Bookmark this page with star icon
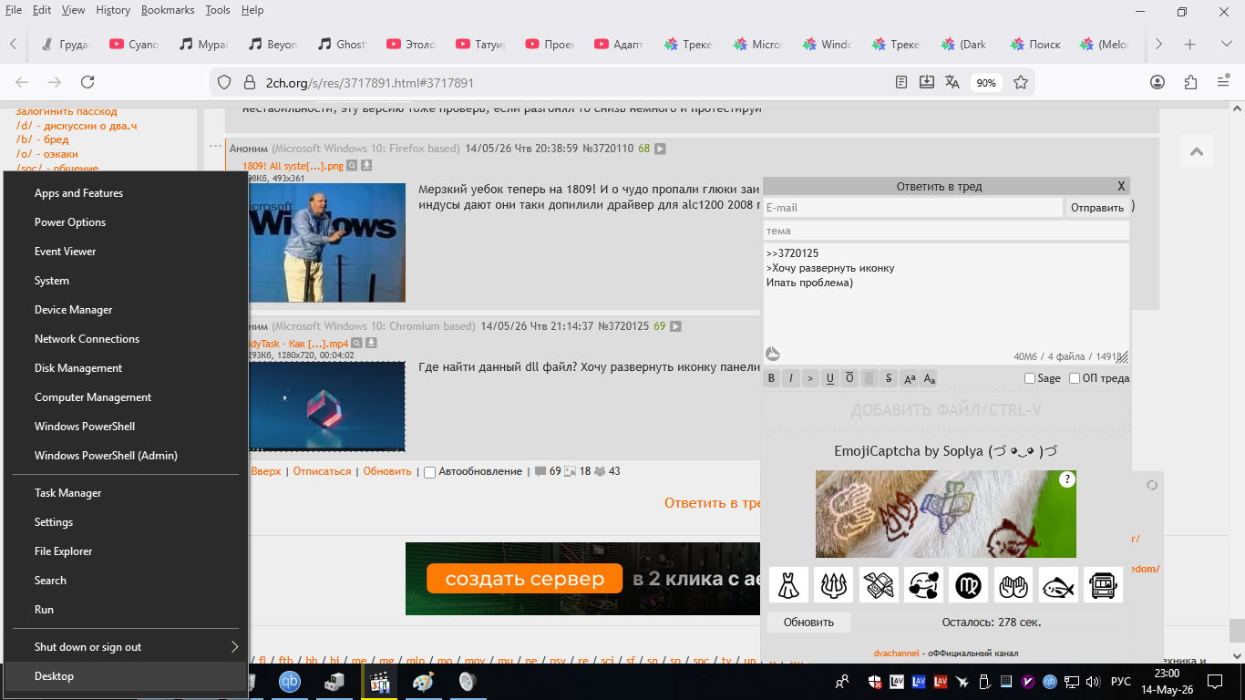The image size is (1245, 700). pos(1021,82)
